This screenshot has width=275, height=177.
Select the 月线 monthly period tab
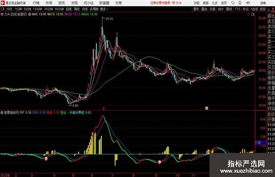pyautogui.click(x=85, y=9)
